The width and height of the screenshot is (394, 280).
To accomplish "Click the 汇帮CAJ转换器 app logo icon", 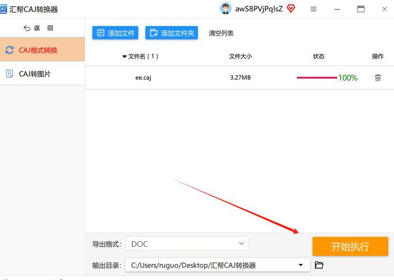I will [3, 9].
